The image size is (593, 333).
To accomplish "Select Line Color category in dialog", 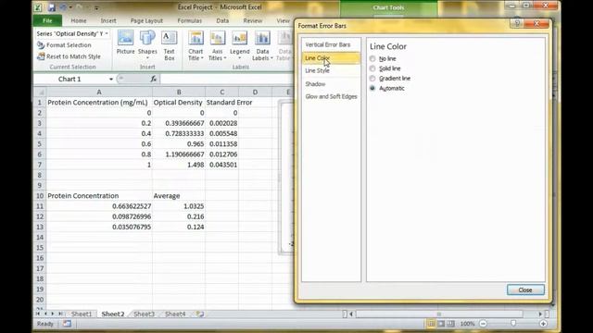I will coord(331,57).
